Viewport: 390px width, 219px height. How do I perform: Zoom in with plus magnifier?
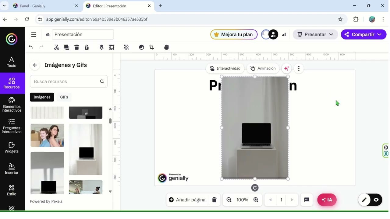point(256,200)
